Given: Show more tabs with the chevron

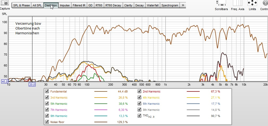Looking at the screenshot, I should click(x=183, y=5).
